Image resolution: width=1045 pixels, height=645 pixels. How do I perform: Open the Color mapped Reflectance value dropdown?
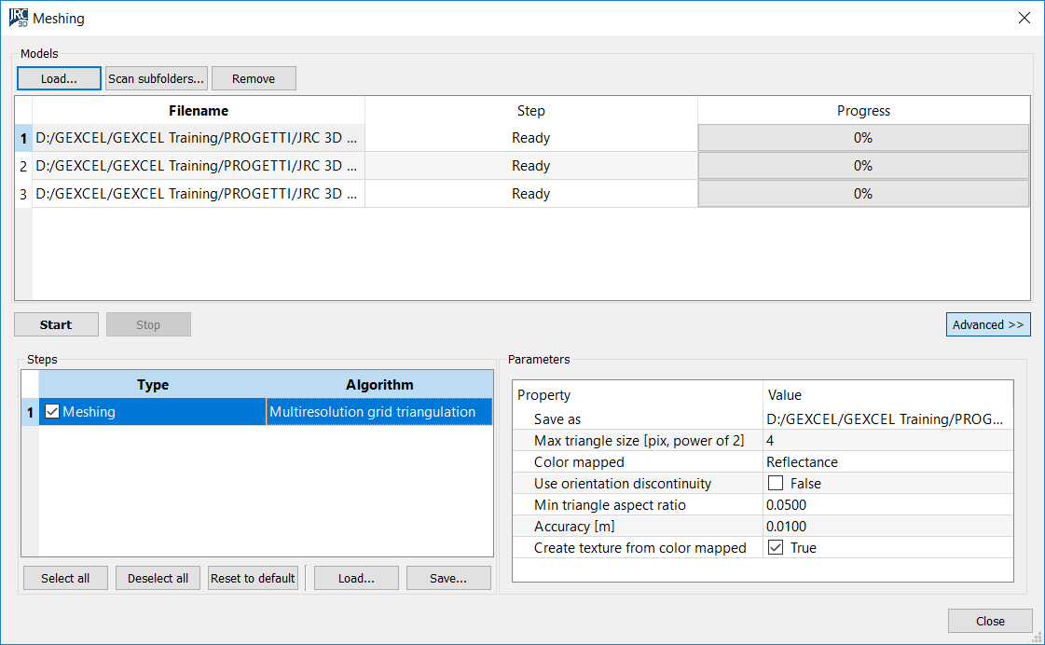coord(886,462)
